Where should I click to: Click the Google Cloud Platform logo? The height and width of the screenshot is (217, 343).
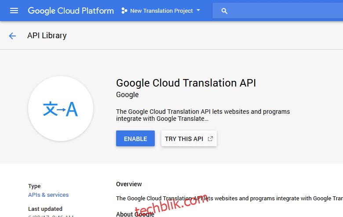71,11
